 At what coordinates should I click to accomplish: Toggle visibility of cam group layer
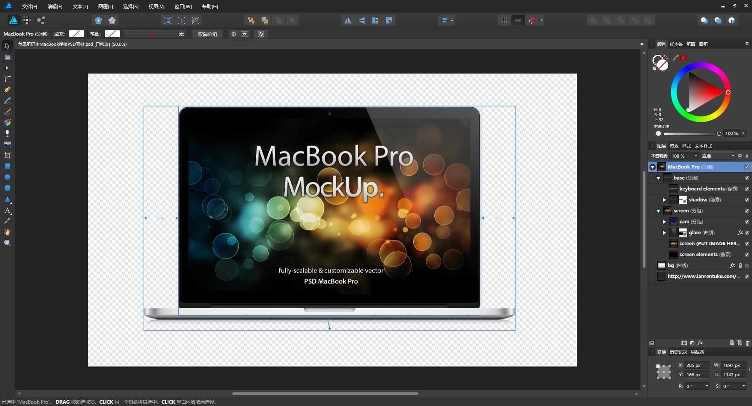tap(747, 222)
